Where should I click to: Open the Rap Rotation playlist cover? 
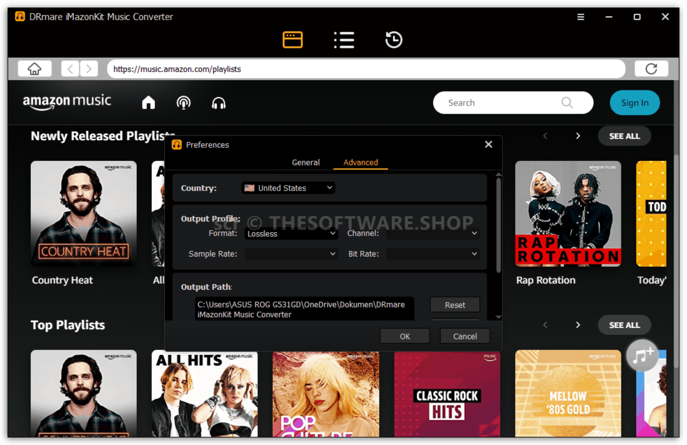tap(568, 214)
